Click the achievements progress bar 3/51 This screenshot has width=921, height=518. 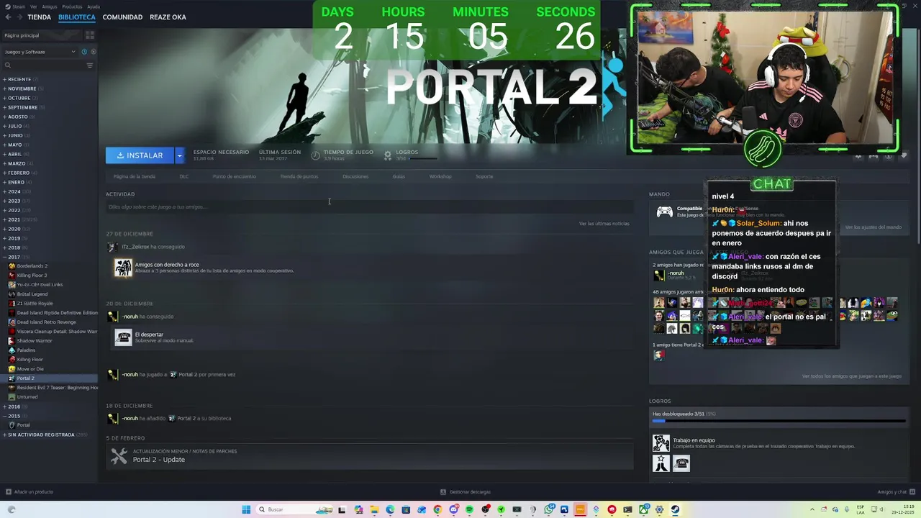click(x=779, y=422)
